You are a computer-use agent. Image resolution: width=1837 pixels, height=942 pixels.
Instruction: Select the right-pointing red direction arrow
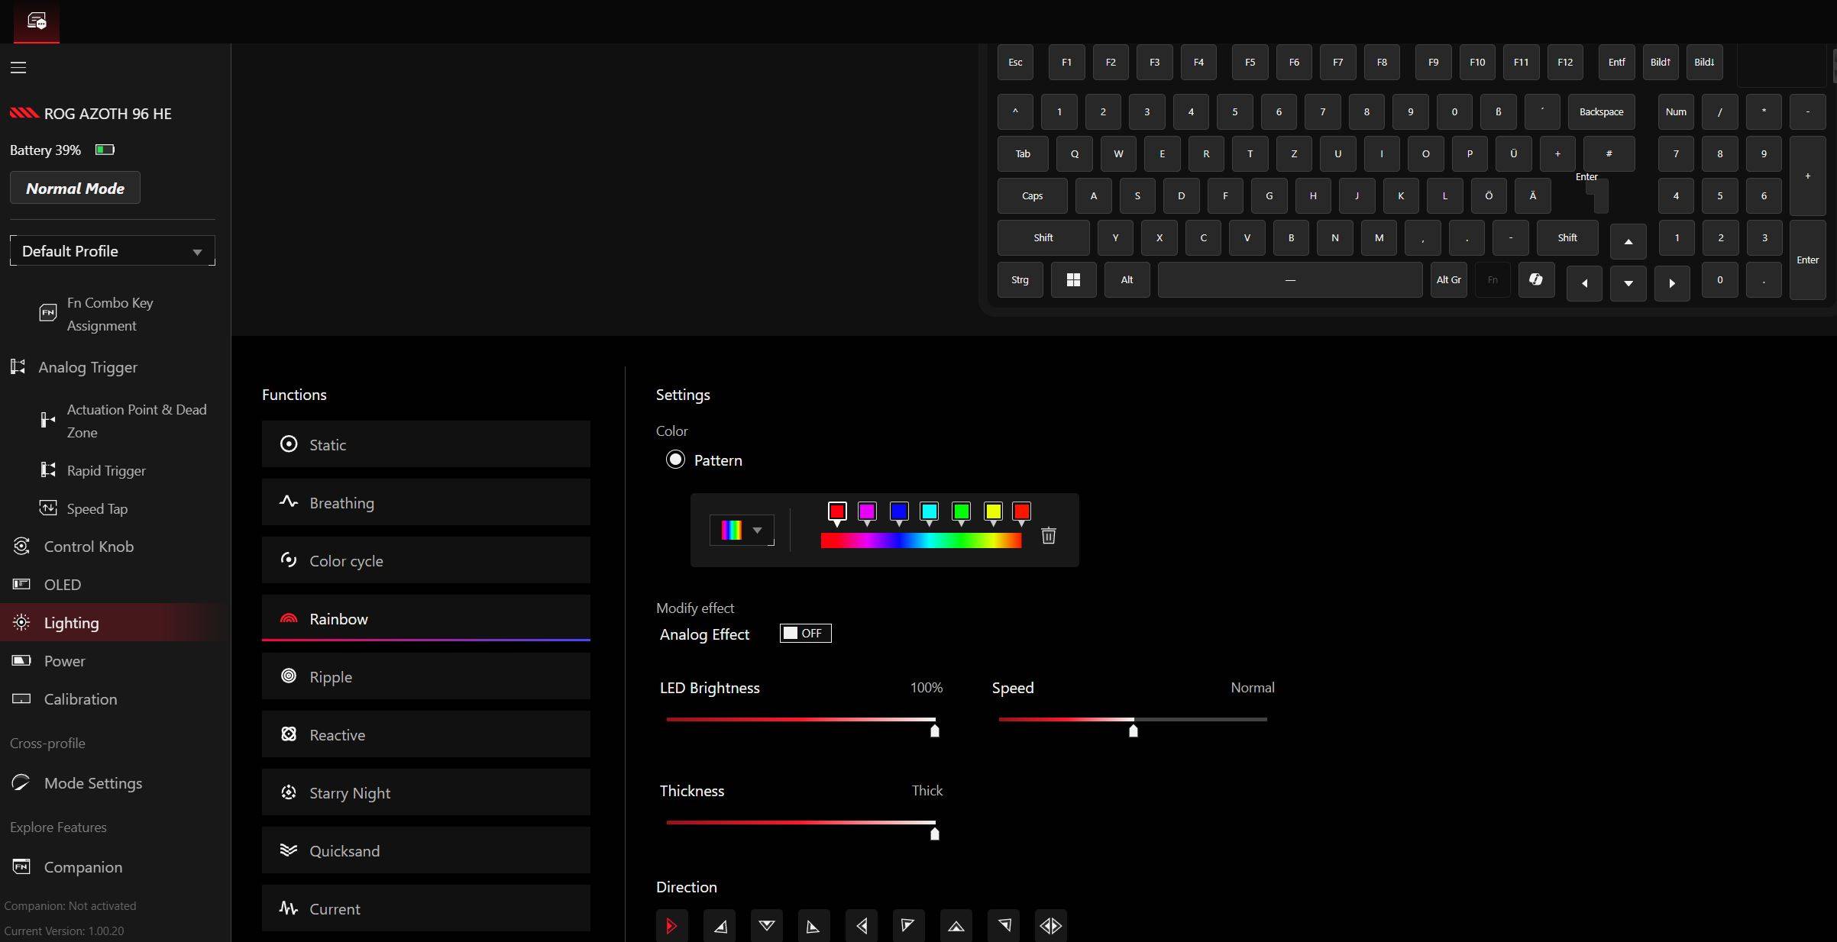coord(671,926)
